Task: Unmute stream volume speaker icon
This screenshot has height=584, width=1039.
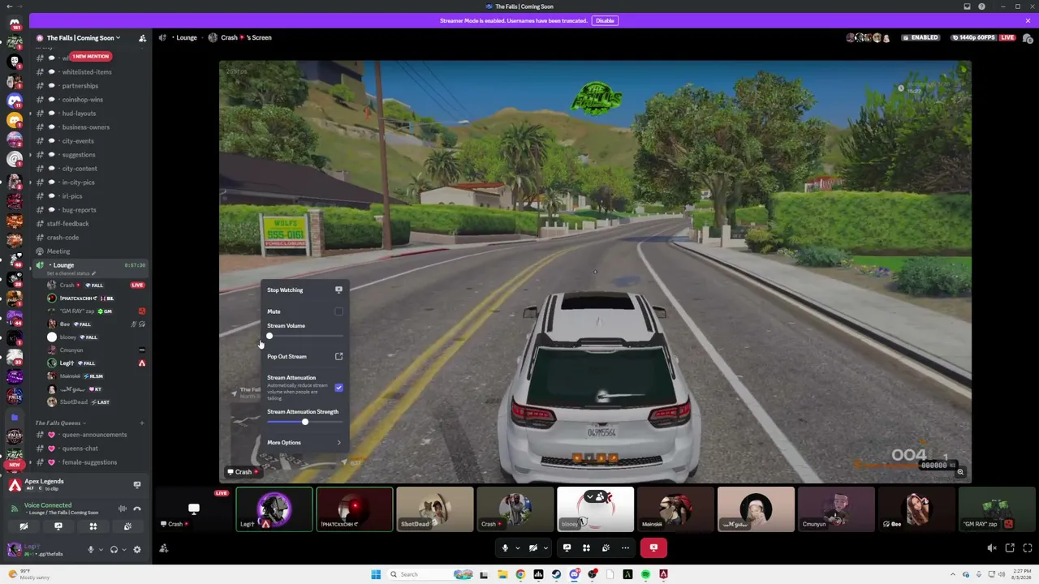Action: point(992,548)
